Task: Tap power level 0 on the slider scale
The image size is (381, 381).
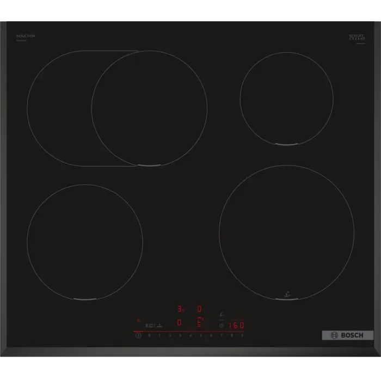Action: pos(149,336)
